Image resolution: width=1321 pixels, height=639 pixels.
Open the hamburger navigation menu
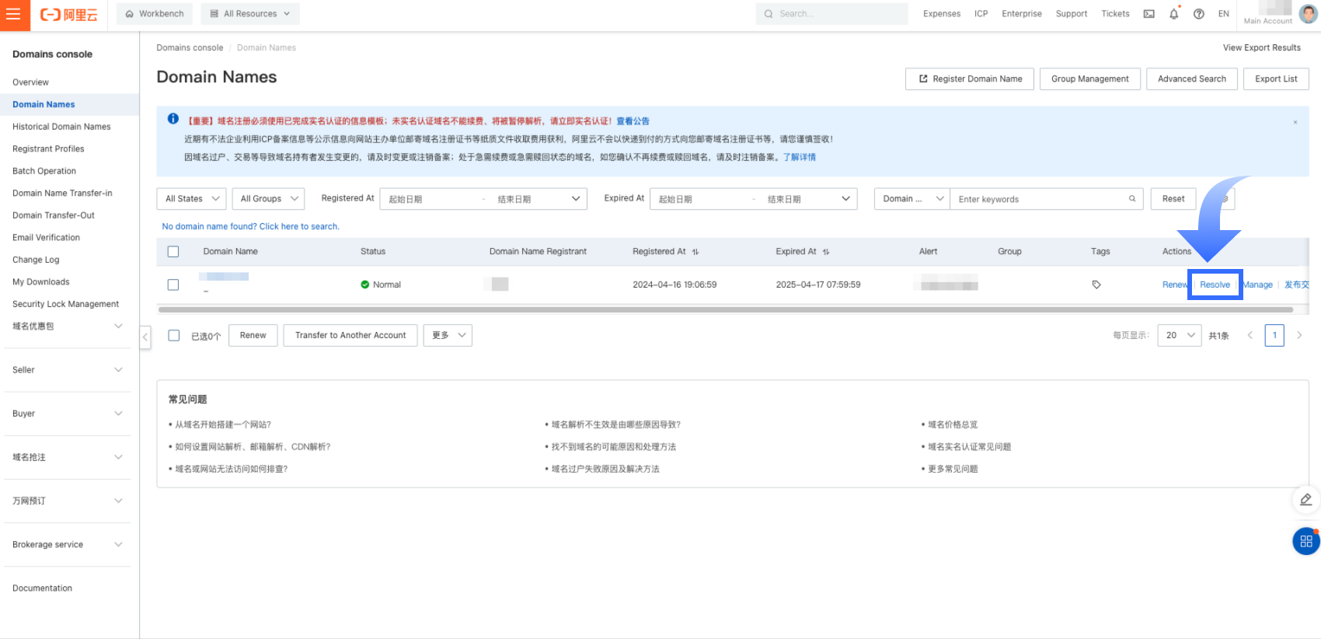[x=14, y=15]
